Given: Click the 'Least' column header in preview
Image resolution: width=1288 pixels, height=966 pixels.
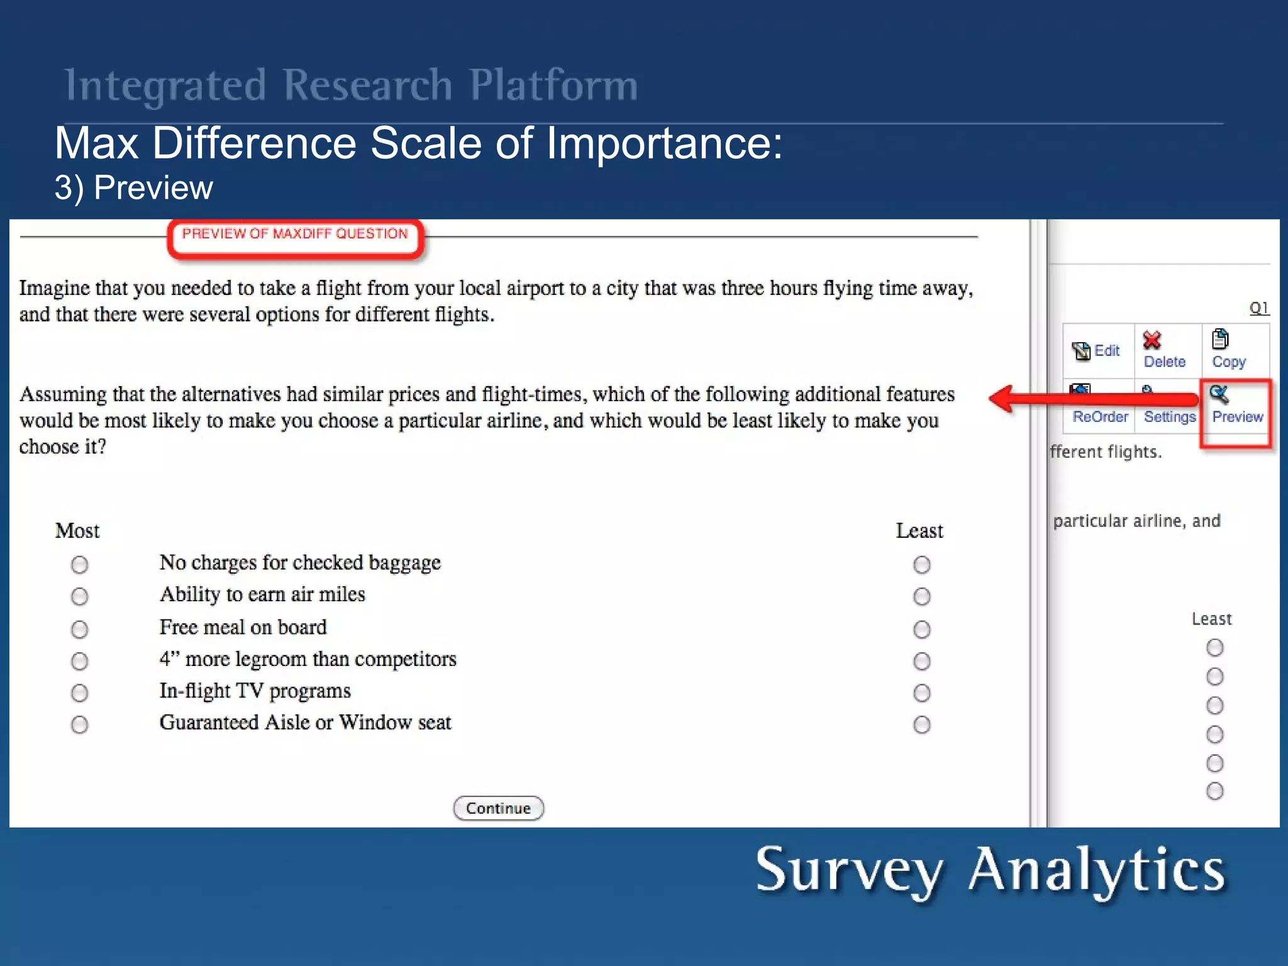Looking at the screenshot, I should coord(919,531).
